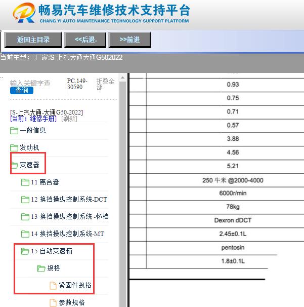
Task: Click the 发动机 folder icon
Action: (x=14, y=148)
